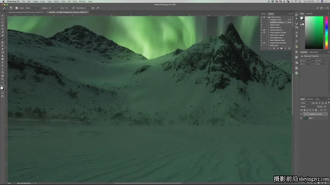Hide Layer 1 with its eye icon

click(x=301, y=118)
